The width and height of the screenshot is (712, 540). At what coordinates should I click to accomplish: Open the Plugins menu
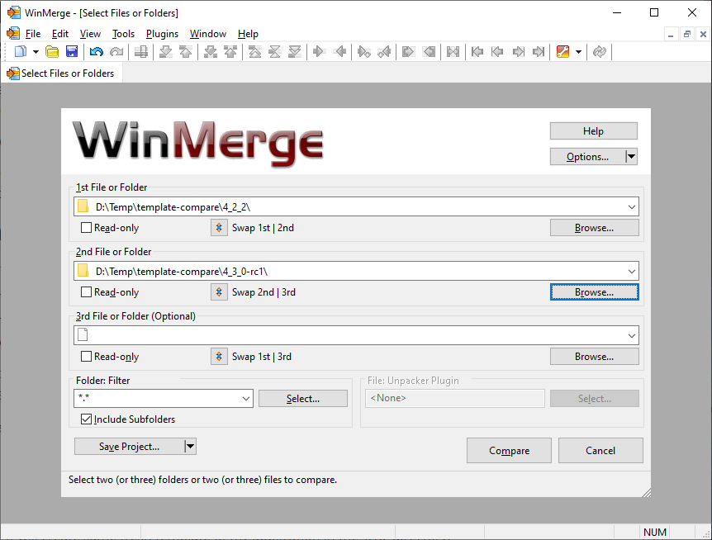click(x=162, y=33)
